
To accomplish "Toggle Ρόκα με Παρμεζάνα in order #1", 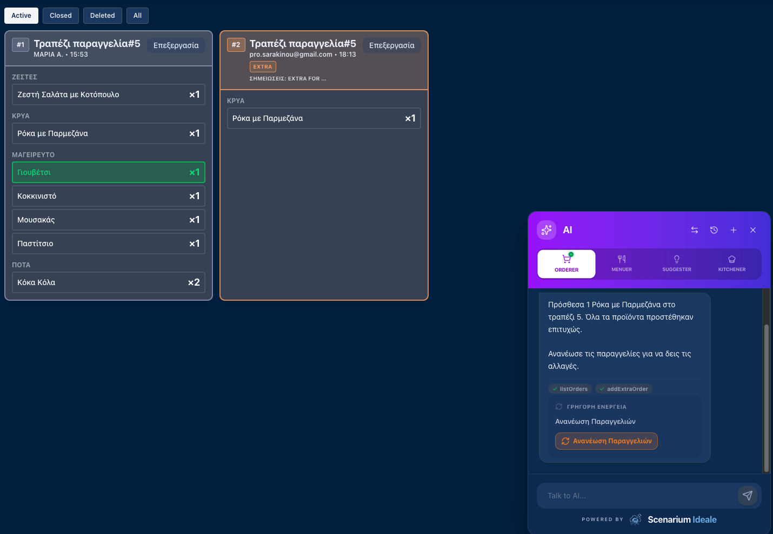I will click(109, 133).
